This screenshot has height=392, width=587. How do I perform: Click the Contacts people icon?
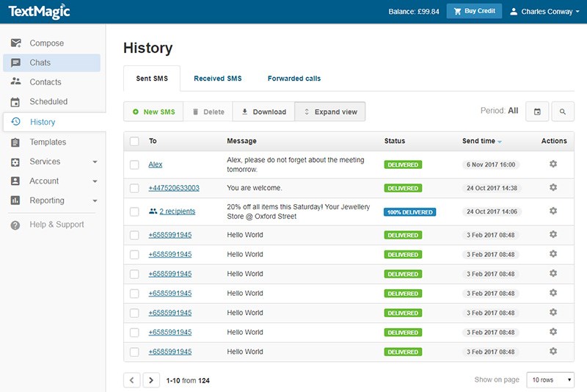15,81
